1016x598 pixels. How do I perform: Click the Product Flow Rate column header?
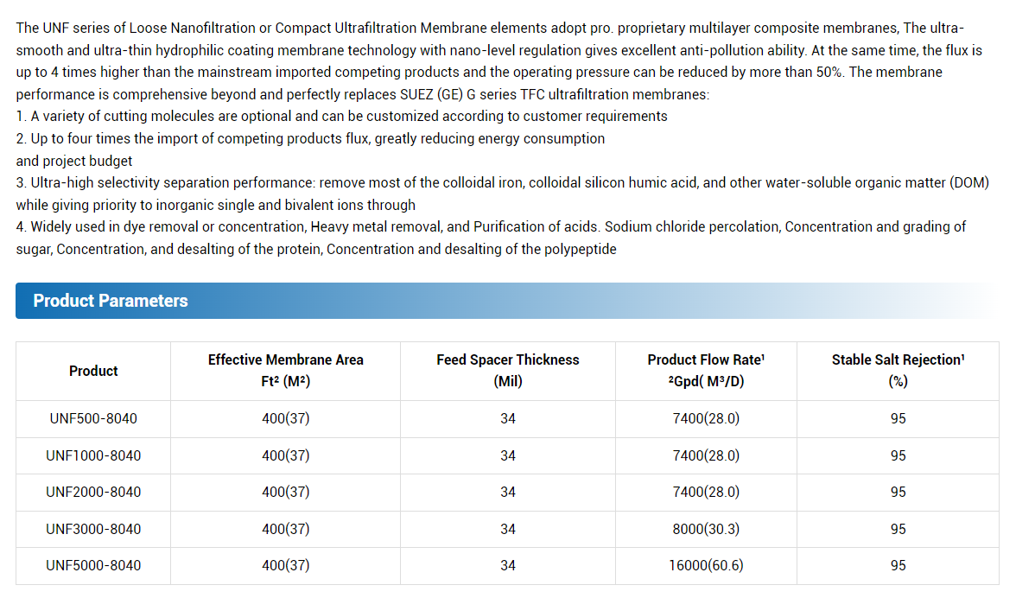pyautogui.click(x=707, y=372)
